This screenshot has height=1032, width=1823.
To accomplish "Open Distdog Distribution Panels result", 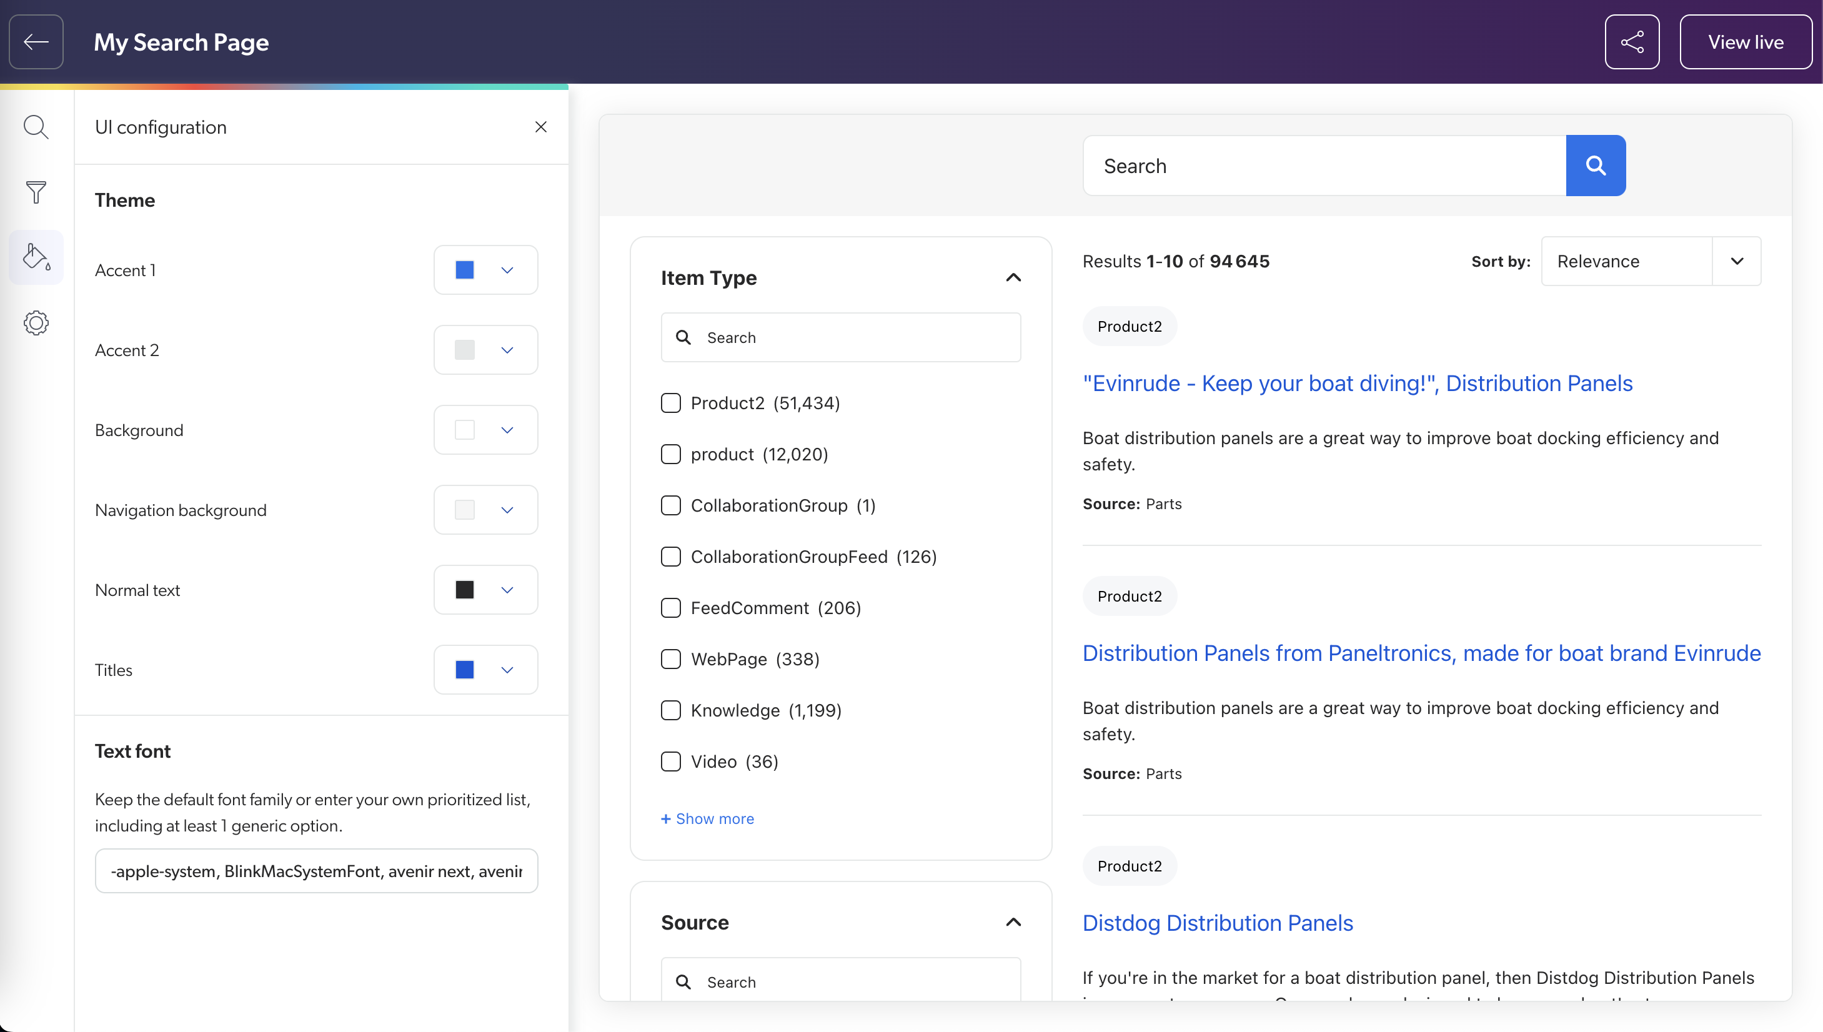I will [x=1218, y=923].
